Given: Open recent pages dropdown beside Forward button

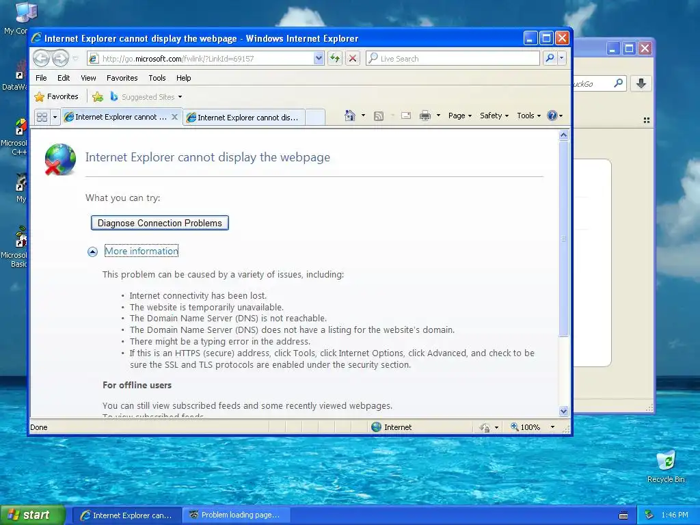Looking at the screenshot, I should [75, 59].
